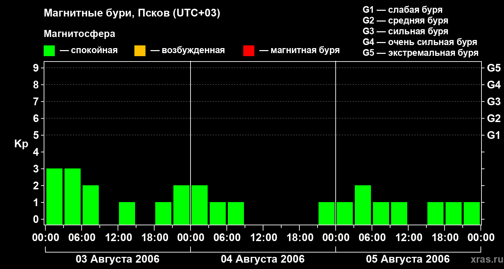Screen dimensions: 504x269
Task: Click the 12:00 time label under 03 Августа
Action: pyautogui.click(x=118, y=237)
